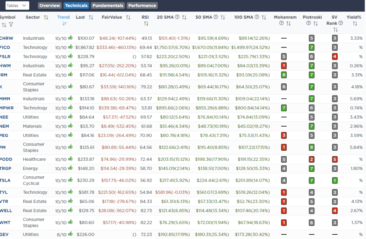This screenshot has height=239, width=366.
Task: Click green Mohanram badge 7 for MPWR
Action: 284,108
